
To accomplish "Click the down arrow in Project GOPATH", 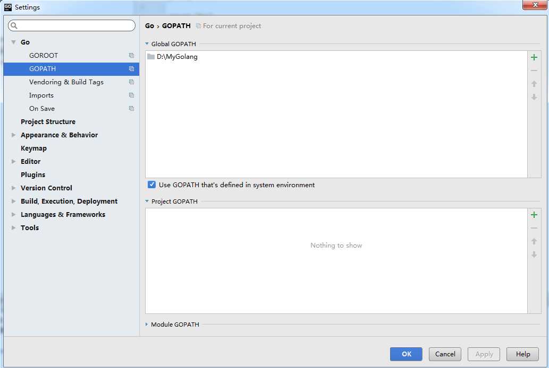I will click(x=534, y=255).
